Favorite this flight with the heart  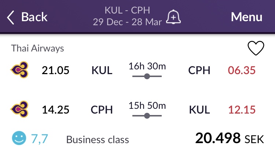coord(256,48)
